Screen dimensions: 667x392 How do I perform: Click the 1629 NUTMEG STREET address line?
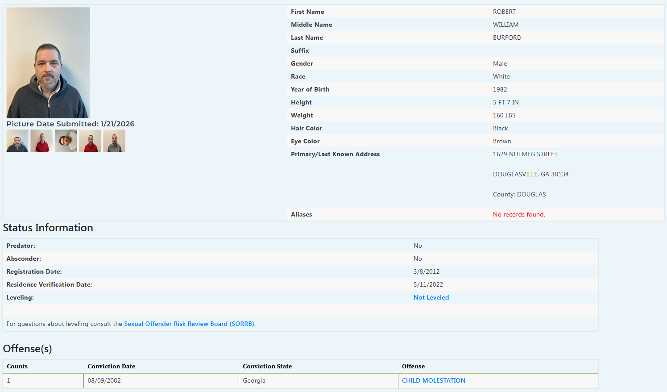(x=525, y=154)
